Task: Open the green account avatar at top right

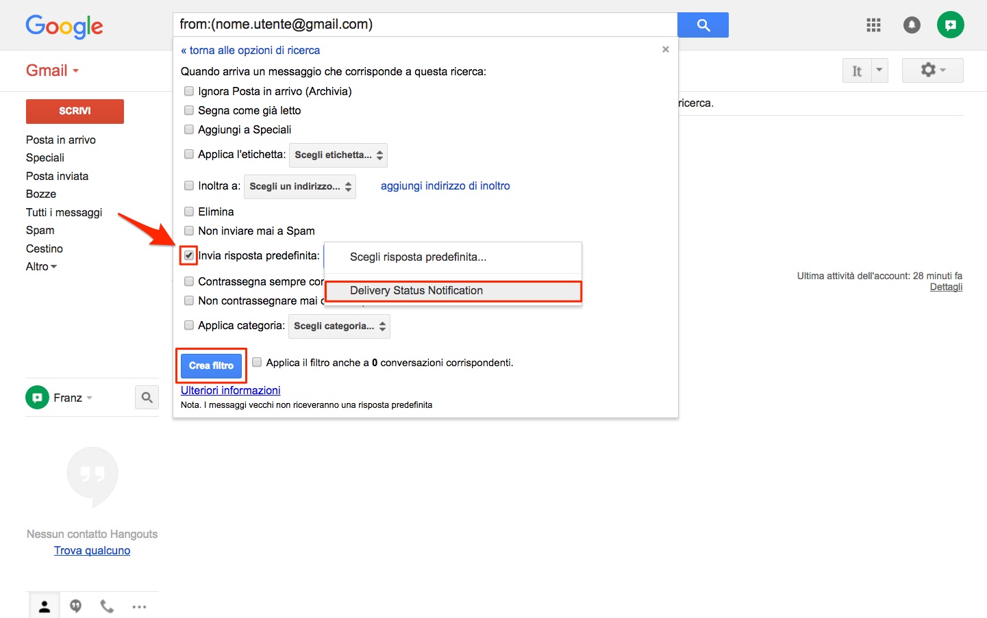Action: coord(951,25)
